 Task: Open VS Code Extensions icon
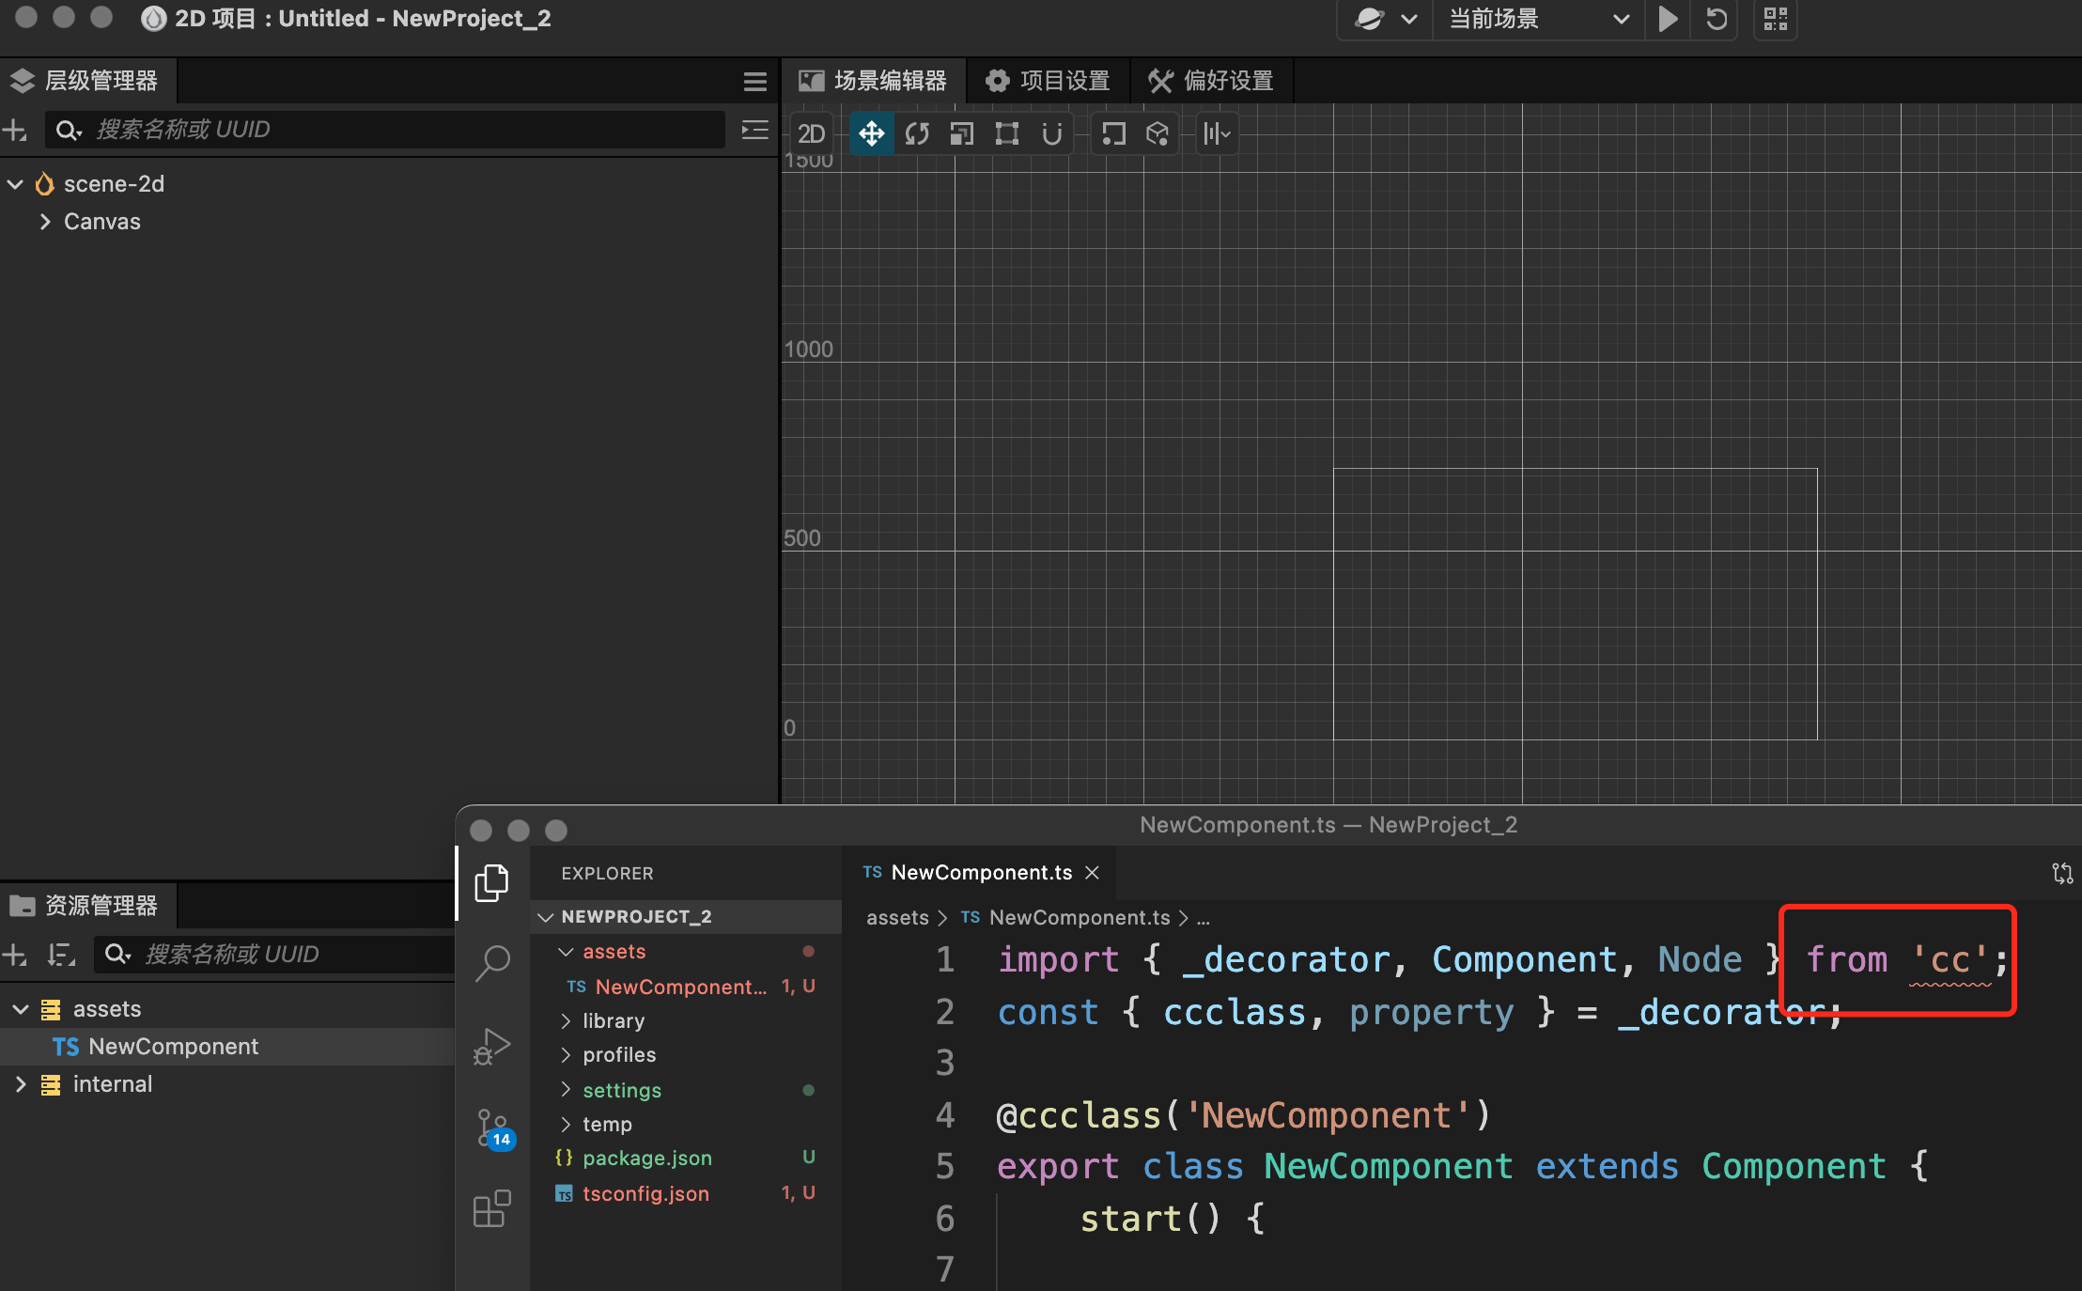492,1208
